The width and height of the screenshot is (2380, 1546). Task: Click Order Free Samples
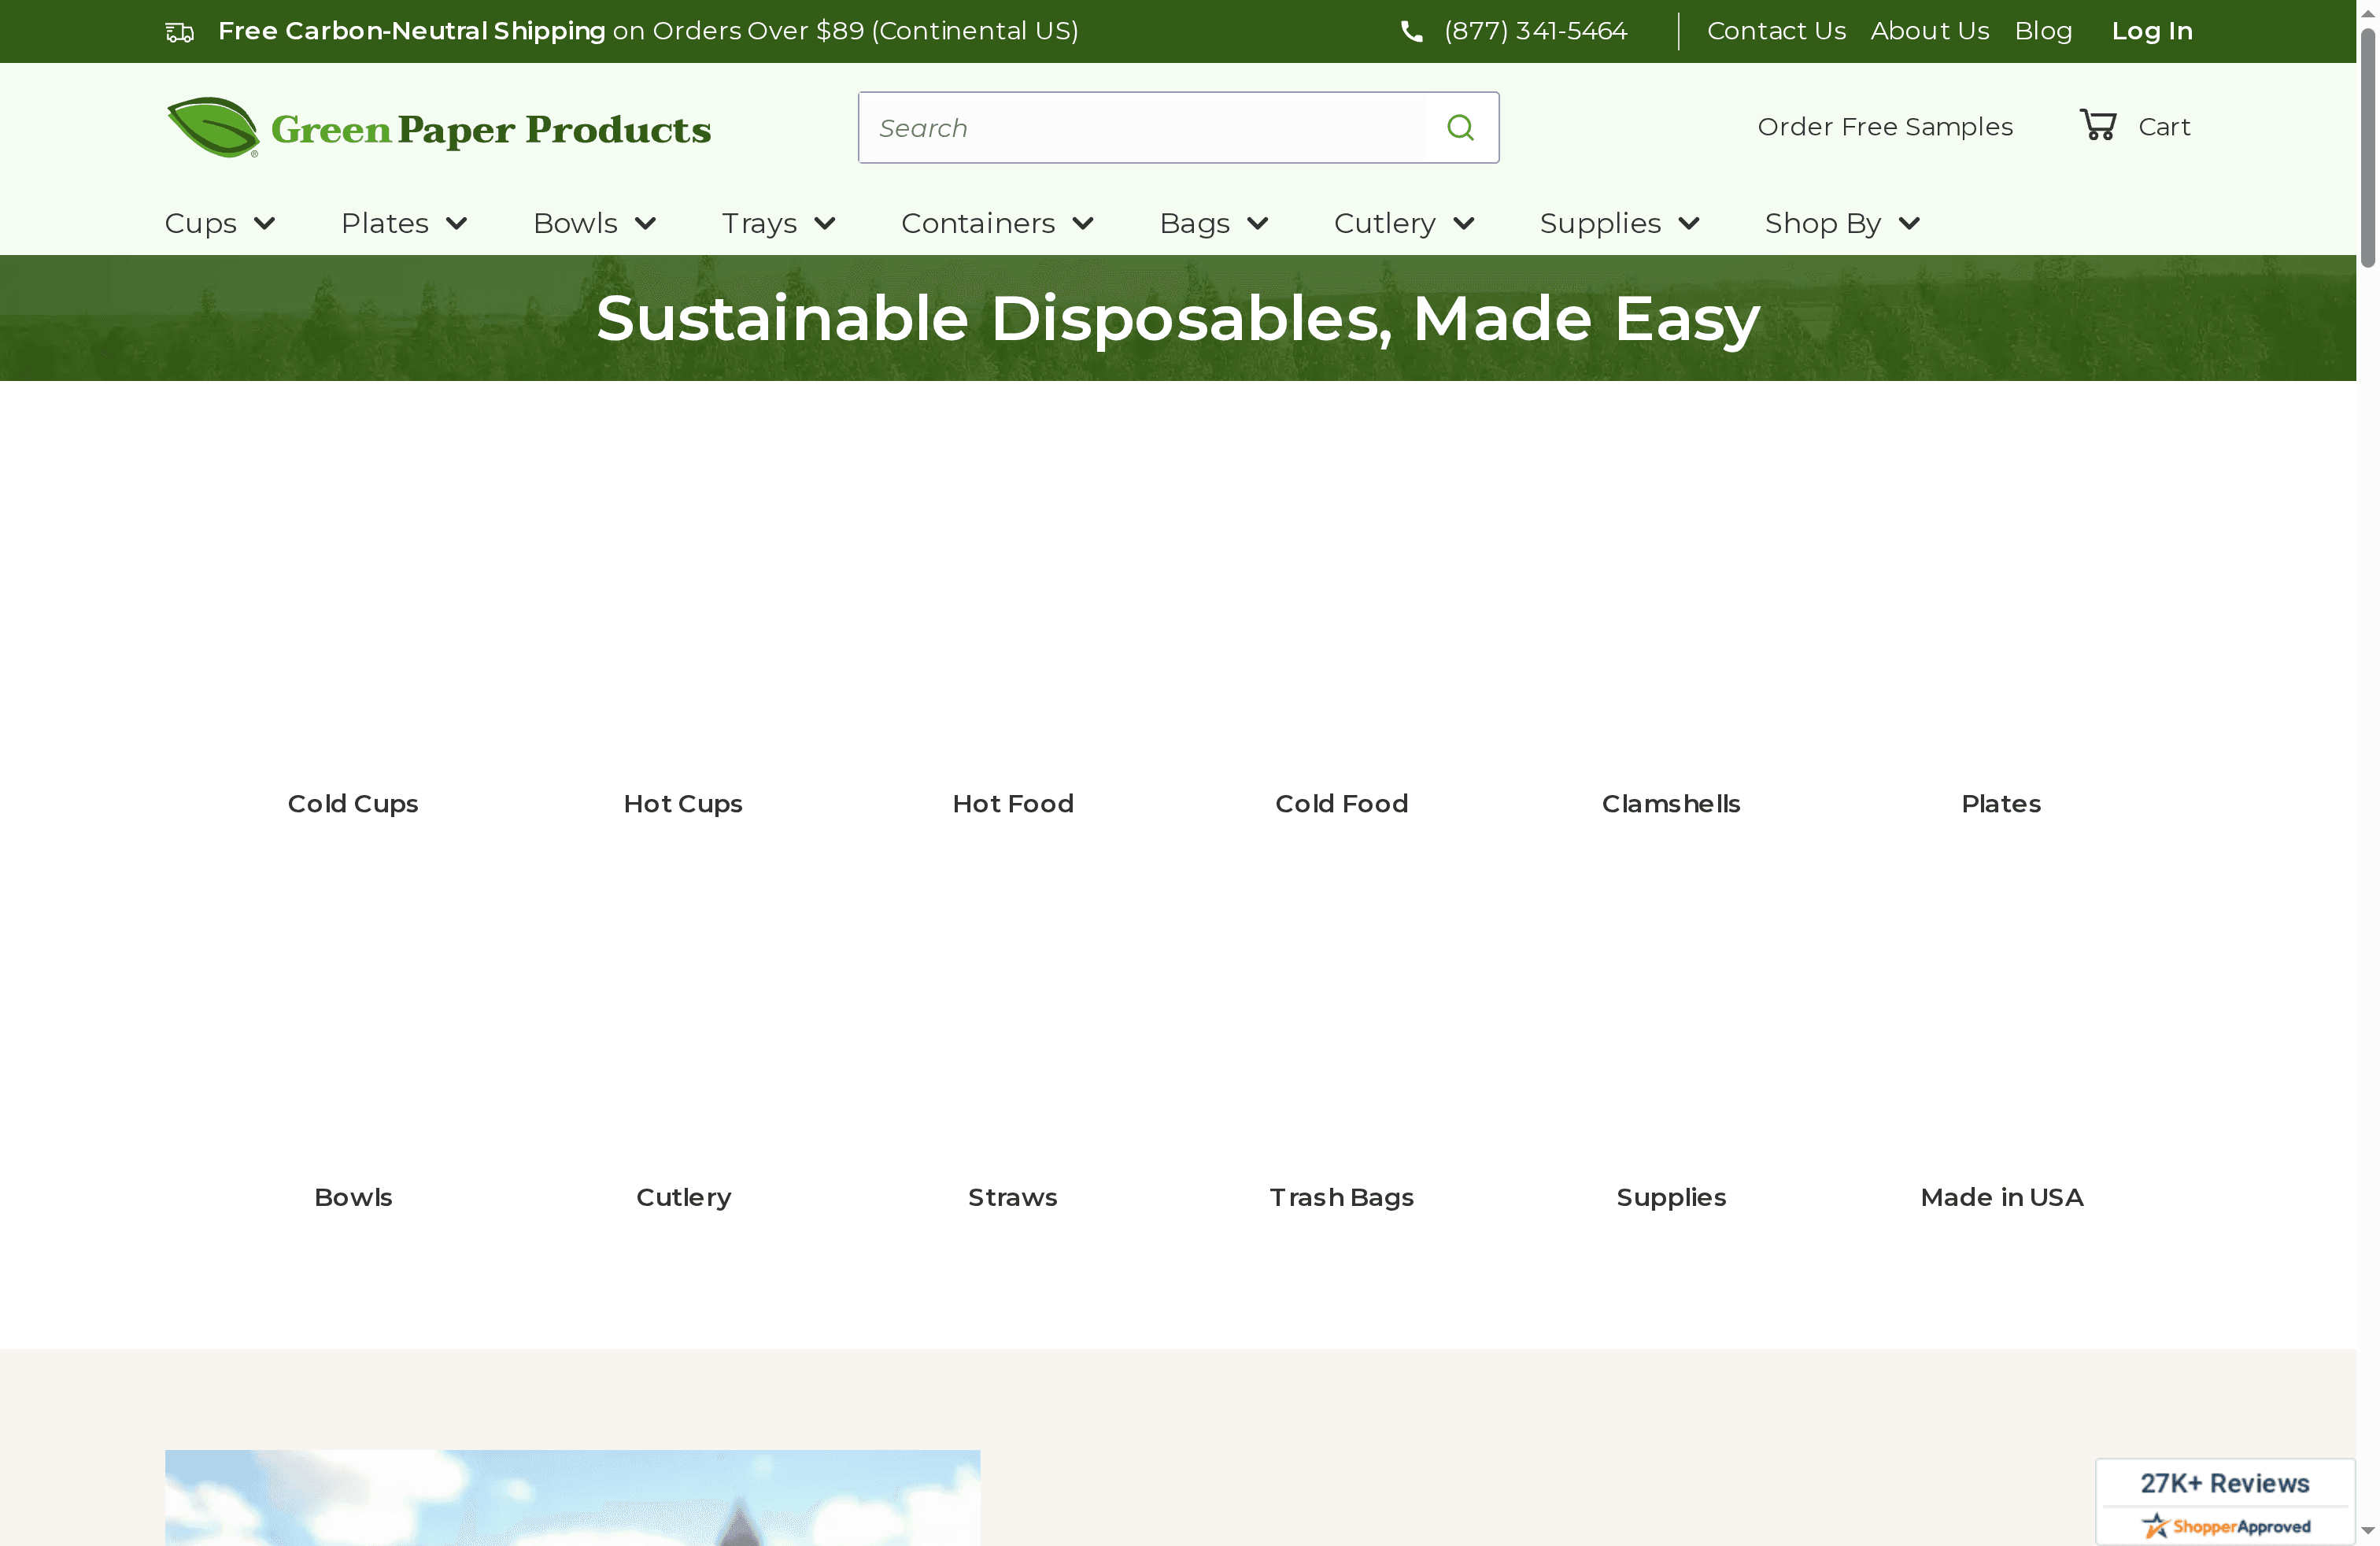[1885, 127]
